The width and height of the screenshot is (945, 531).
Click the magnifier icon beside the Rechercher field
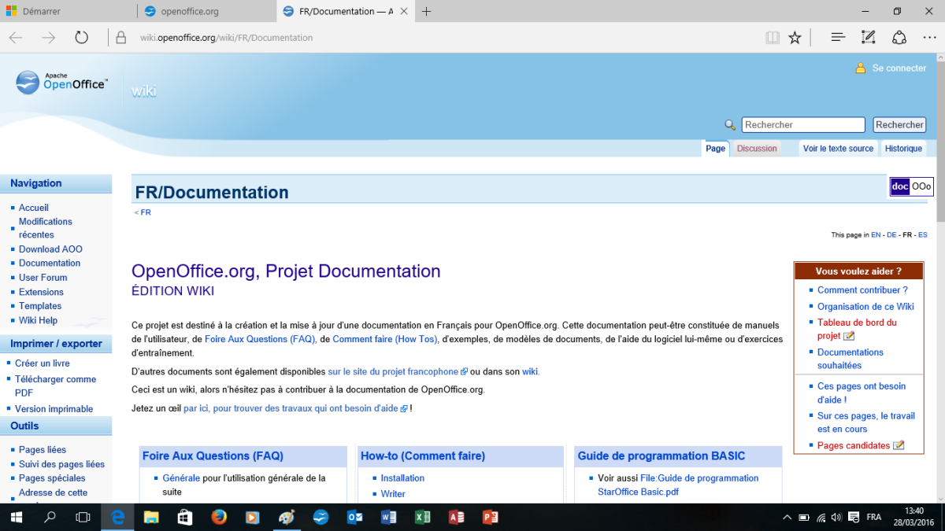[730, 125]
